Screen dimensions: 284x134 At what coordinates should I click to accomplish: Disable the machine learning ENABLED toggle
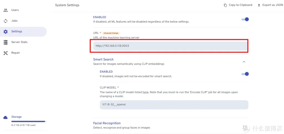click(x=245, y=19)
